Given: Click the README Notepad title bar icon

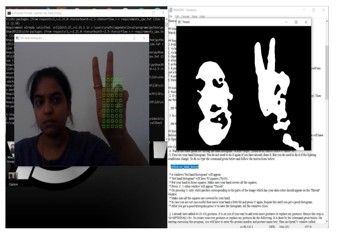Looking at the screenshot, I should [x=171, y=10].
